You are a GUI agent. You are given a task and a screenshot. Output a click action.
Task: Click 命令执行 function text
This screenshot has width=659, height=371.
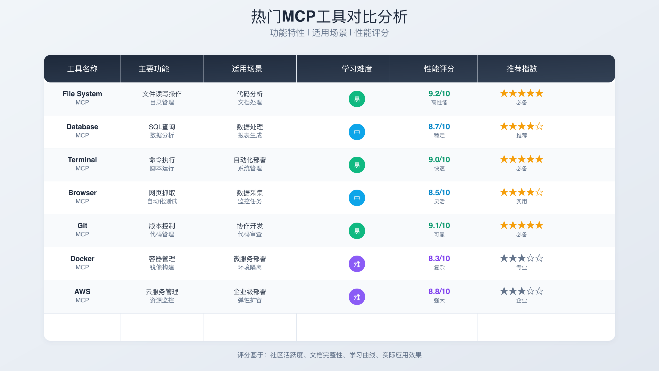point(162,160)
